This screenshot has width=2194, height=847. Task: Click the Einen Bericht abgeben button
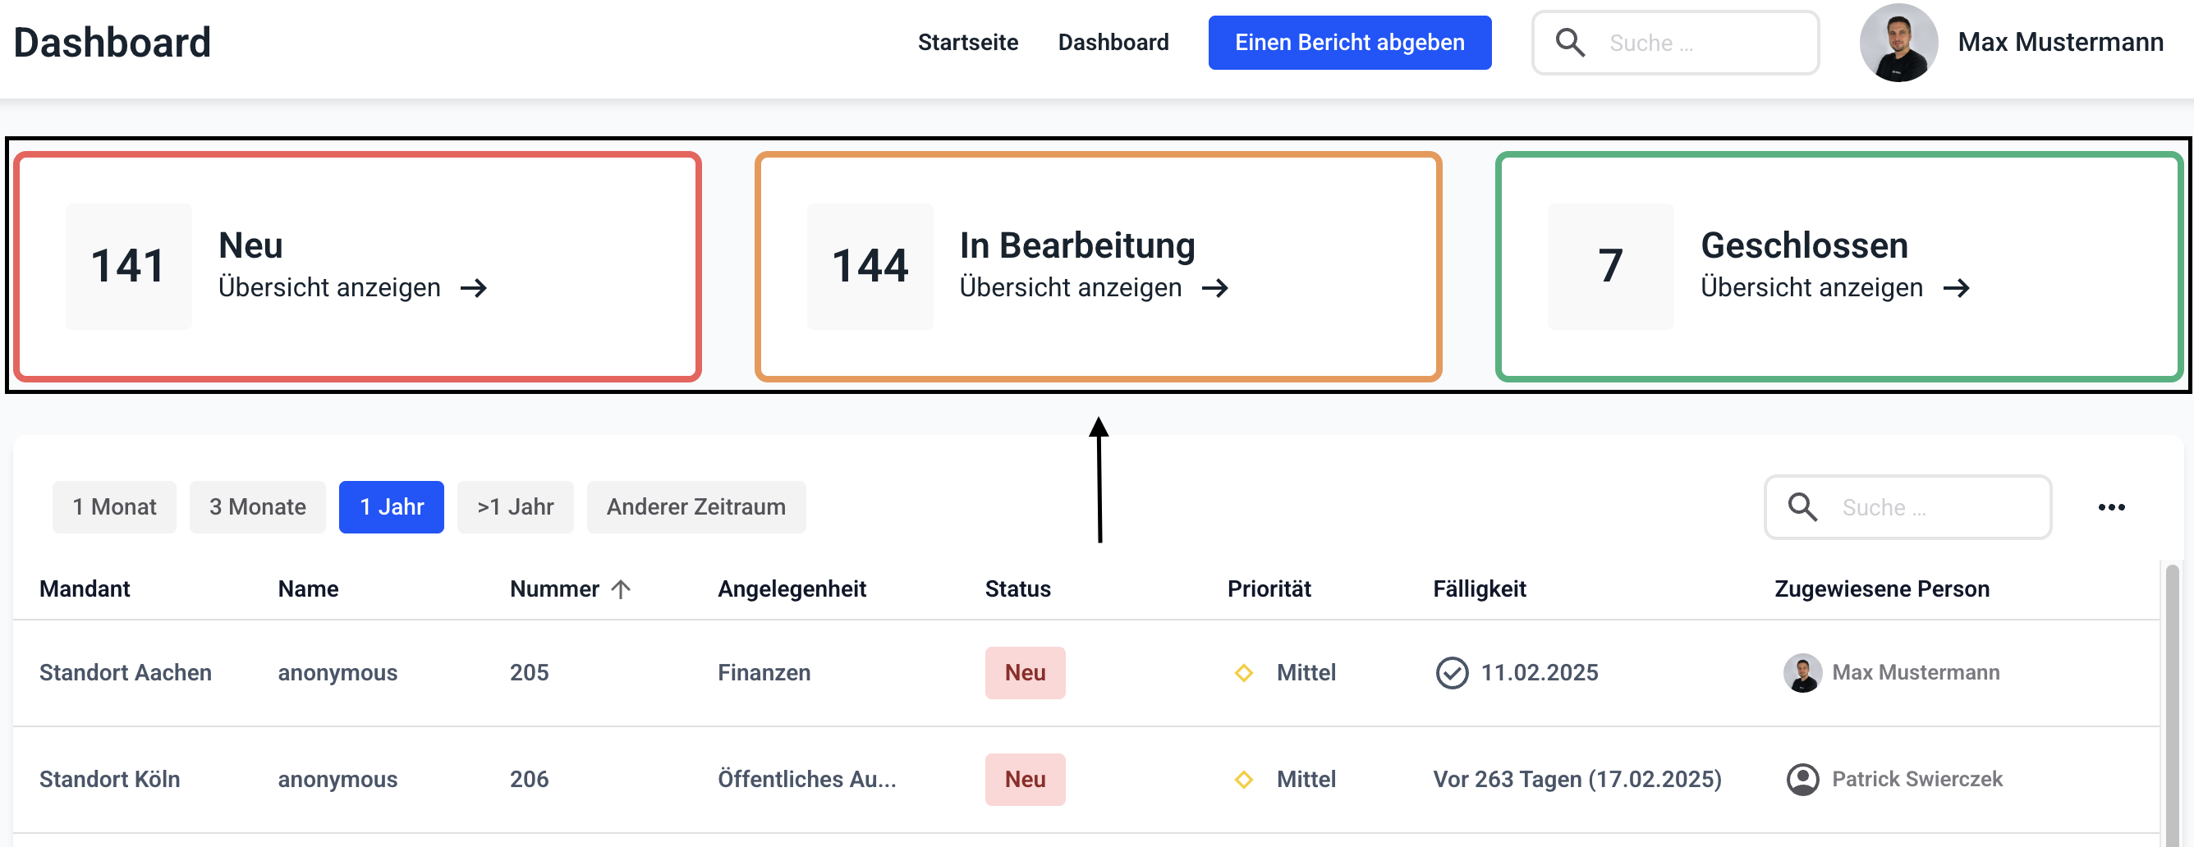pyautogui.click(x=1349, y=43)
